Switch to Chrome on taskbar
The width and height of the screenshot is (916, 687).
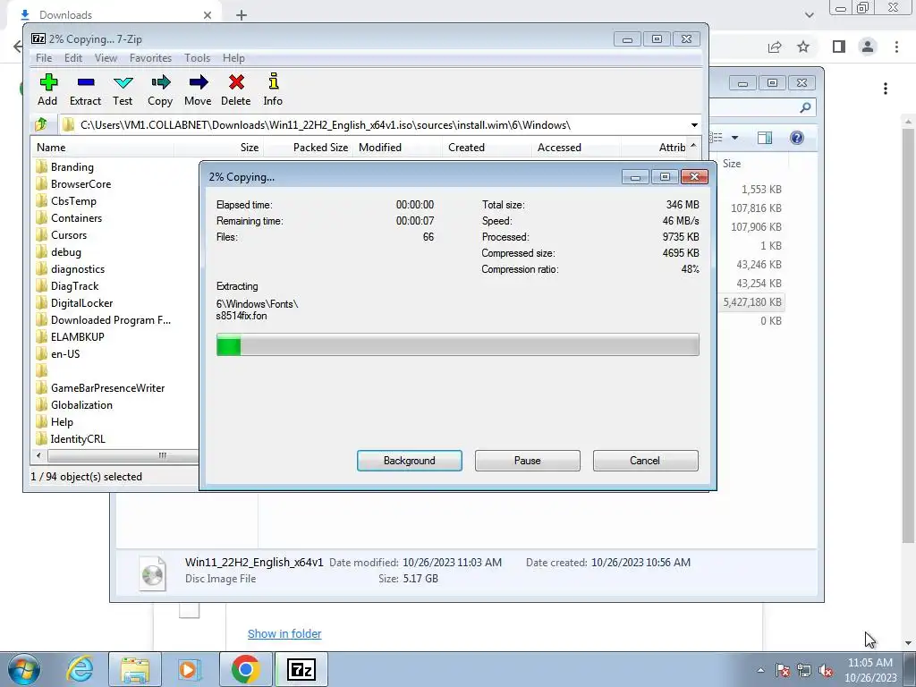click(x=245, y=669)
